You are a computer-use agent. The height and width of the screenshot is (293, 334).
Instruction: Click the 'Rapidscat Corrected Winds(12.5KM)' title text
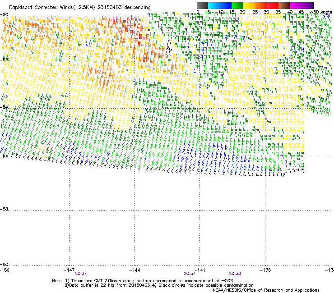52,8
